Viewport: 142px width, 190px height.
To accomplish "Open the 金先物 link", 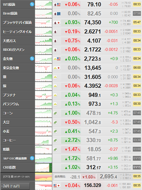I will point(8,59).
